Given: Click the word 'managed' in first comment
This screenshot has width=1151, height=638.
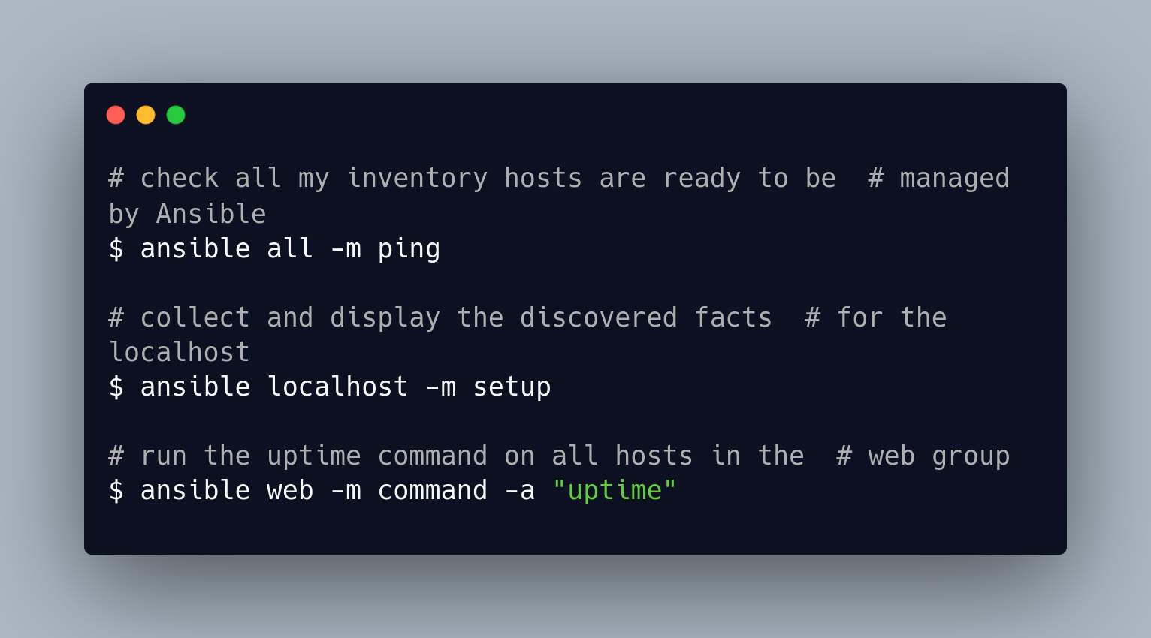Looking at the screenshot, I should point(955,179).
